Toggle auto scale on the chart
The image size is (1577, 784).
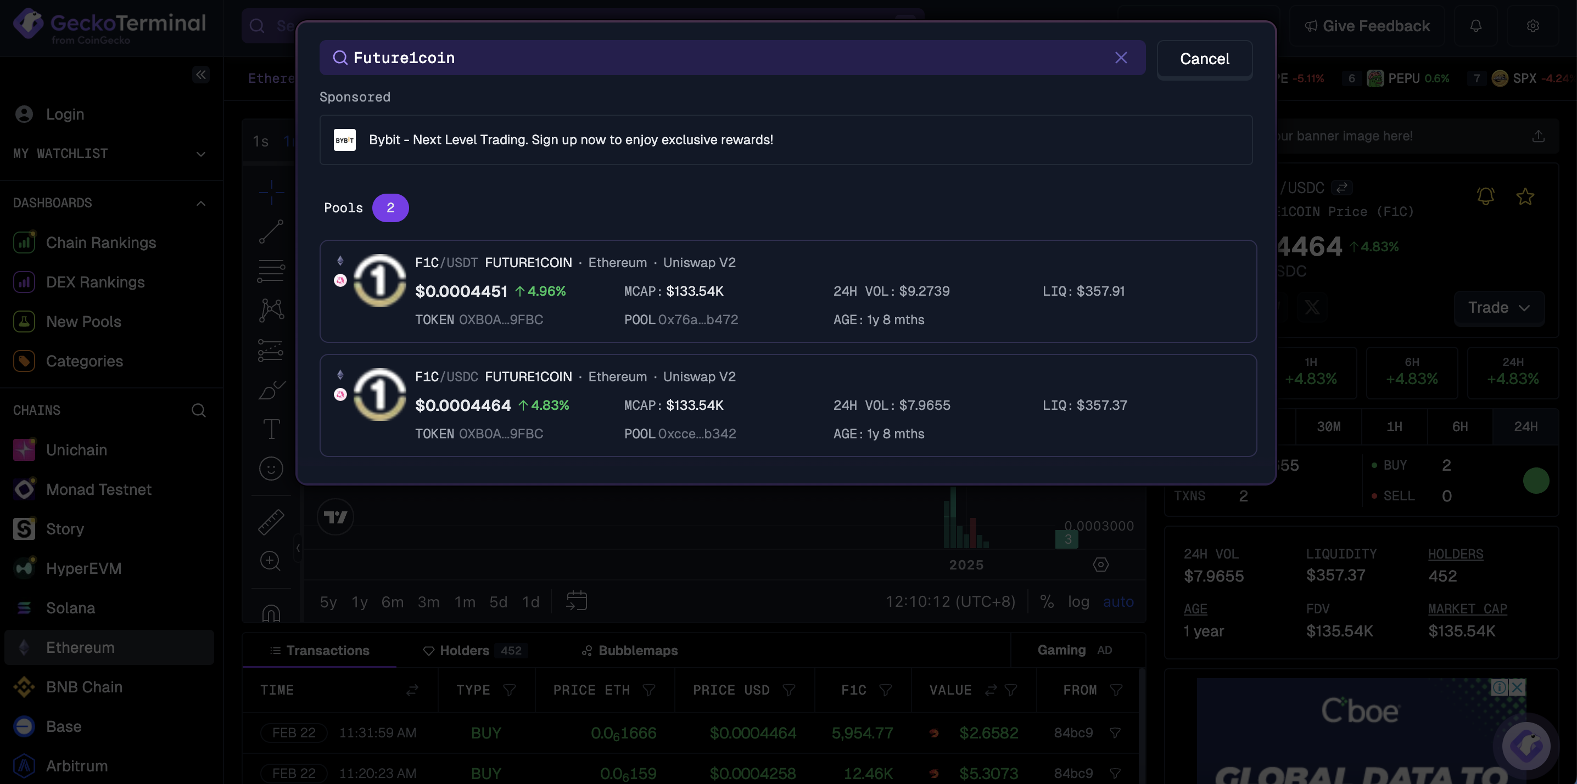click(1118, 602)
